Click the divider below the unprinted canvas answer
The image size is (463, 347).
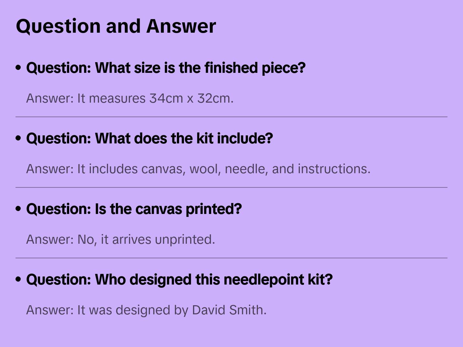231,258
